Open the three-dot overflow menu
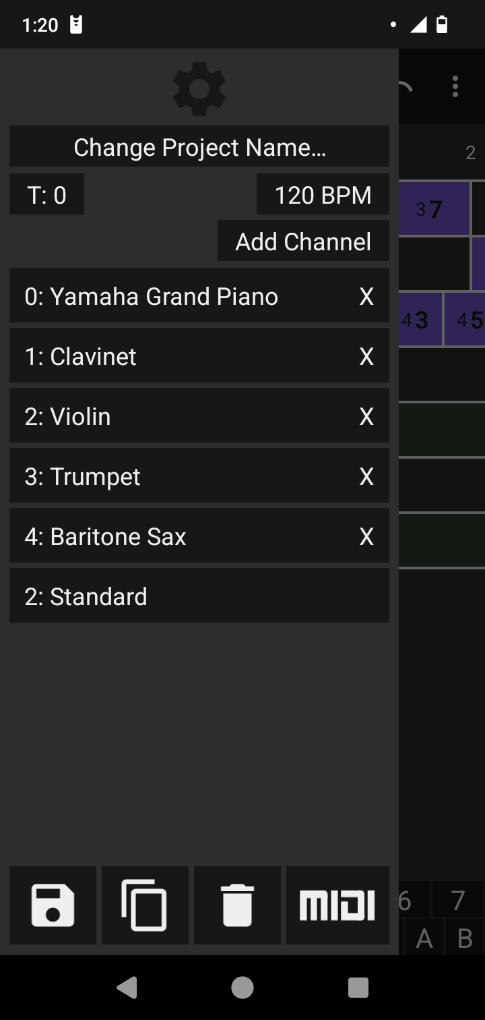Screen dimensions: 485x1020 pos(455,86)
